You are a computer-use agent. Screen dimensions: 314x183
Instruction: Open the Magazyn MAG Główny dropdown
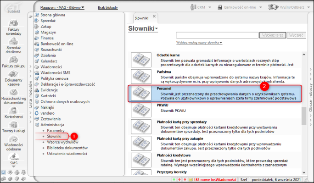(x=62, y=8)
